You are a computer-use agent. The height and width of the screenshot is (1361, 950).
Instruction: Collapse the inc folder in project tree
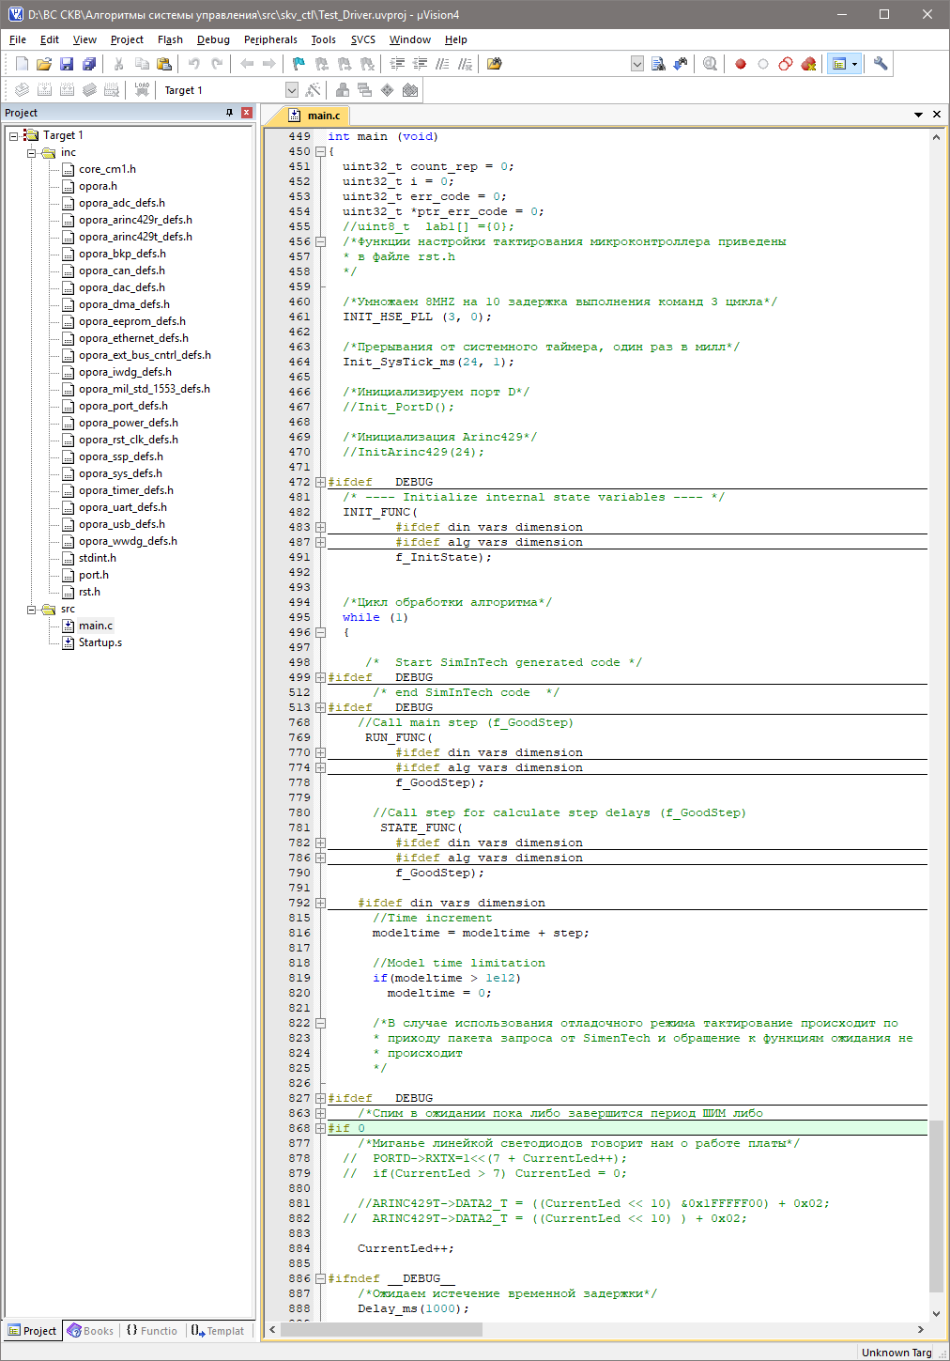click(x=32, y=152)
